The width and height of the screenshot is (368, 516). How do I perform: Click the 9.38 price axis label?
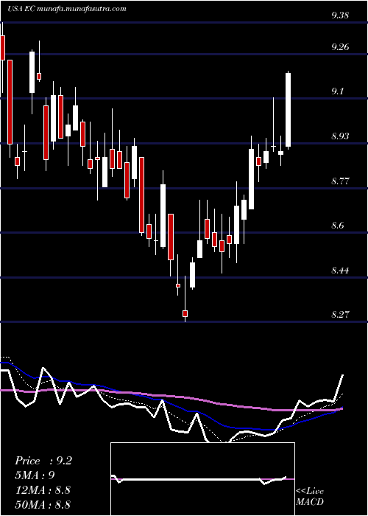coord(340,15)
